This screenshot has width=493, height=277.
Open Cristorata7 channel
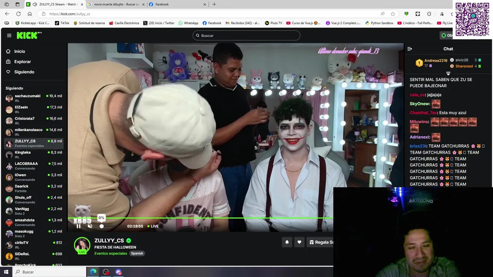point(34,121)
